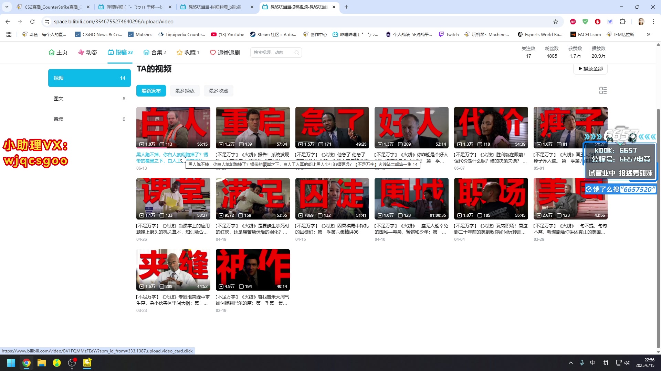Open the 好人 video thumbnail
The width and height of the screenshot is (661, 371).
[x=411, y=127]
